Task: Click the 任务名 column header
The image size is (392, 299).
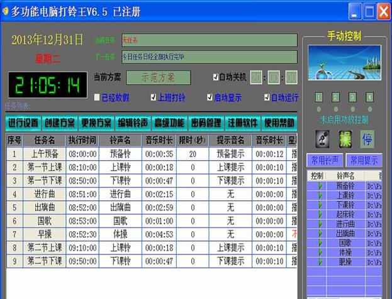Action: click(x=45, y=140)
